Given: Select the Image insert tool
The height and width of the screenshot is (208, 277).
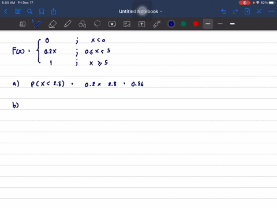Looking at the screenshot, I should pos(127,24).
